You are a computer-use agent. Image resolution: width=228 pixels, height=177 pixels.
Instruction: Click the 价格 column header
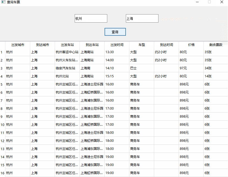[191, 45]
